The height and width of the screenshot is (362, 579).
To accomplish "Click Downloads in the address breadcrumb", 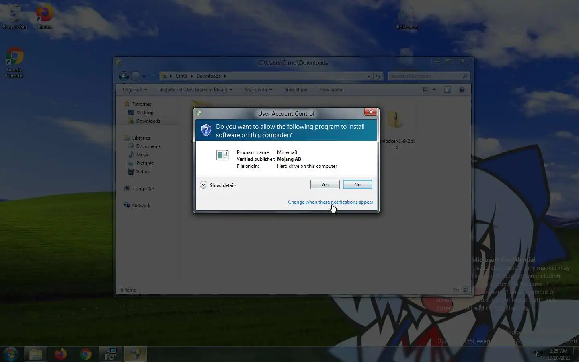I will 208,76.
